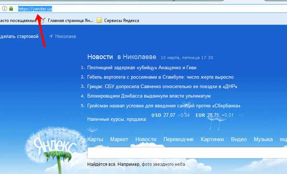Open Карты service
Screen dimensions: 287x174
pyautogui.click(x=95, y=140)
